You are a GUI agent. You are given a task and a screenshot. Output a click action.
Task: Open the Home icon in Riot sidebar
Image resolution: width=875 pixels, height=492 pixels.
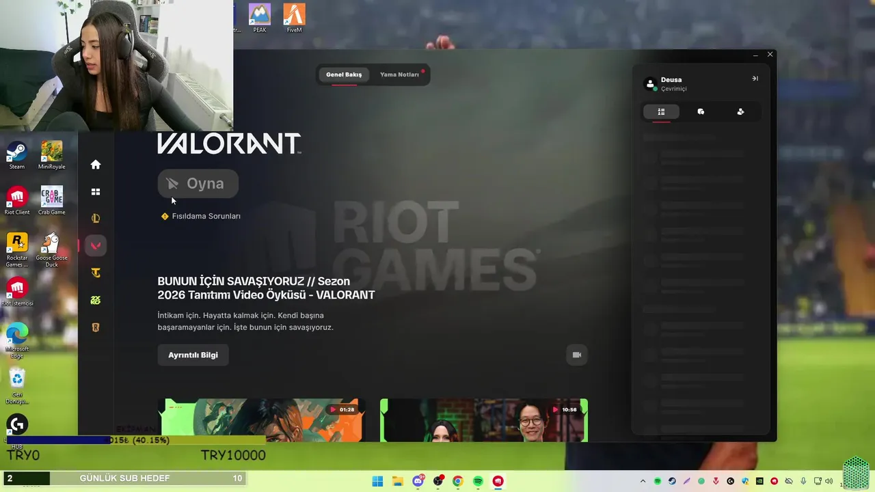coord(96,165)
